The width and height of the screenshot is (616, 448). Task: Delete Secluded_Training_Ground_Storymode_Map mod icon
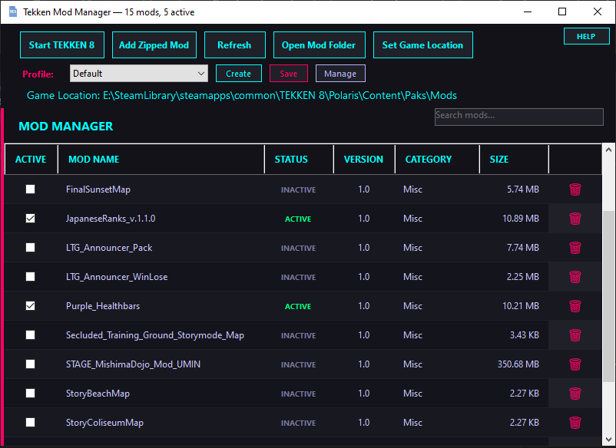575,335
